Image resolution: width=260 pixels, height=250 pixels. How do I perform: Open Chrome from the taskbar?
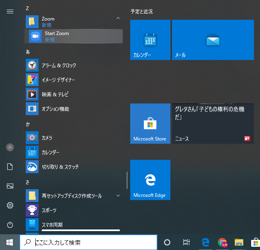222,242
